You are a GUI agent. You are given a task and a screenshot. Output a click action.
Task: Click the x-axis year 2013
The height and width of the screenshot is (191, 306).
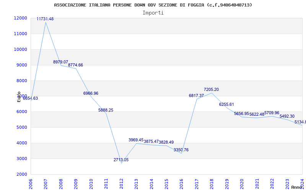click(136, 184)
